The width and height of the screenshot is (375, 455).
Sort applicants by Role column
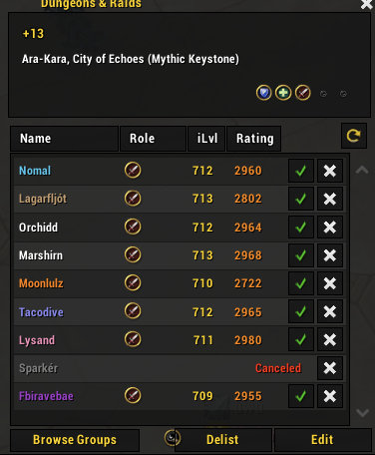coord(153,139)
